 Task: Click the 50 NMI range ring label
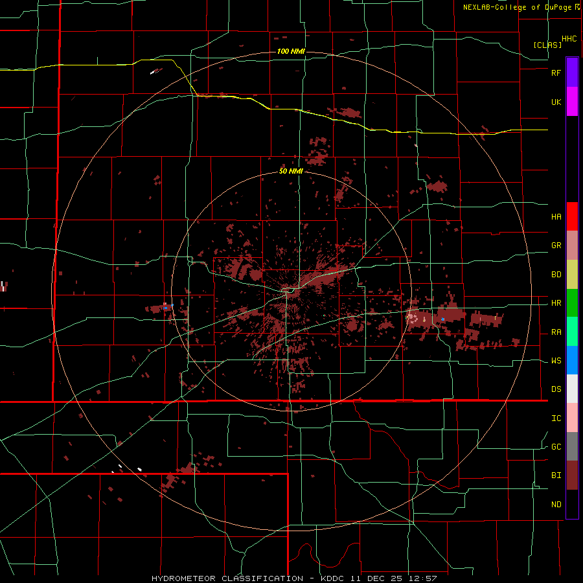[x=291, y=172]
